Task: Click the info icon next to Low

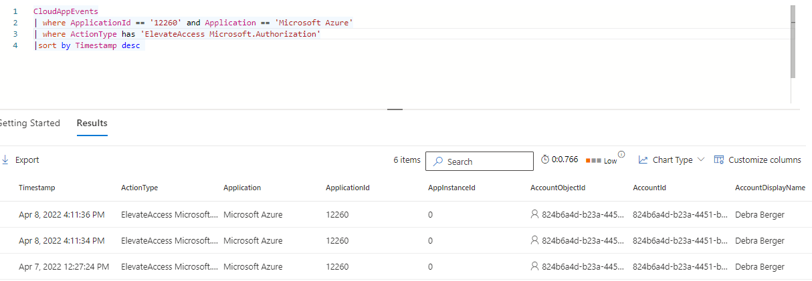Action: (621, 155)
